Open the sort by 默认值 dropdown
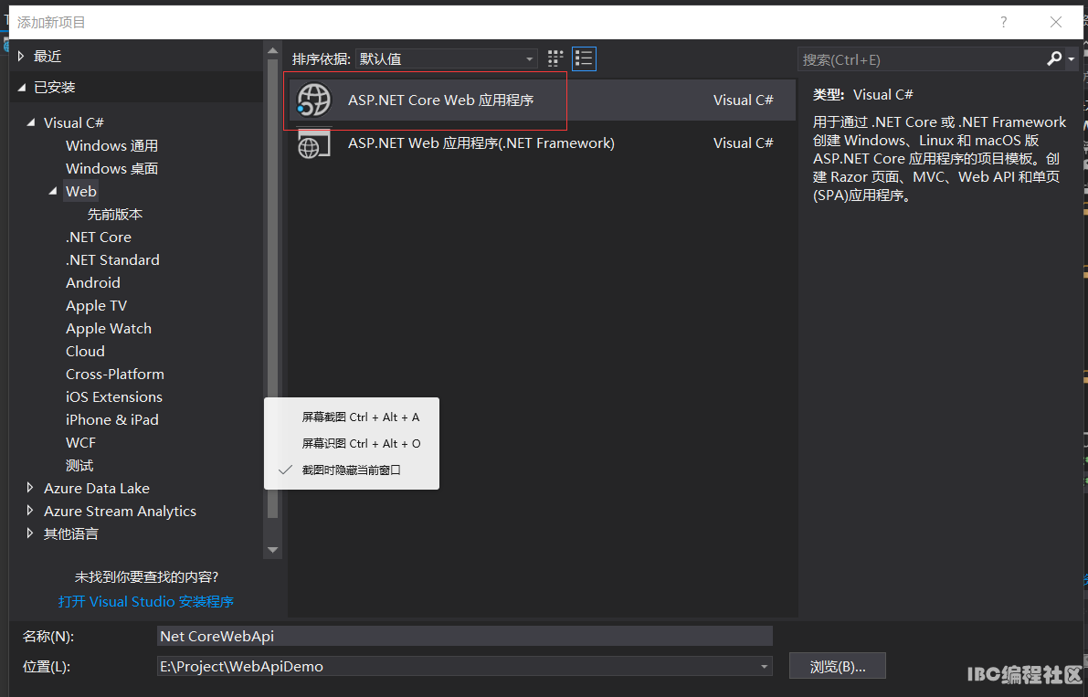Image resolution: width=1088 pixels, height=697 pixels. (446, 59)
